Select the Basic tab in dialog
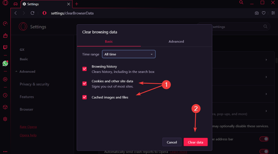278x154 pixels. coord(109,42)
